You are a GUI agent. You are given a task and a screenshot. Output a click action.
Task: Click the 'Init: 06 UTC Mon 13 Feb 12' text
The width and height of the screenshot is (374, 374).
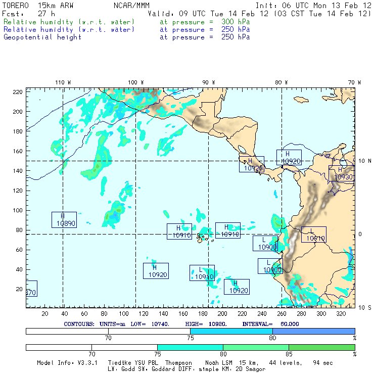point(313,6)
